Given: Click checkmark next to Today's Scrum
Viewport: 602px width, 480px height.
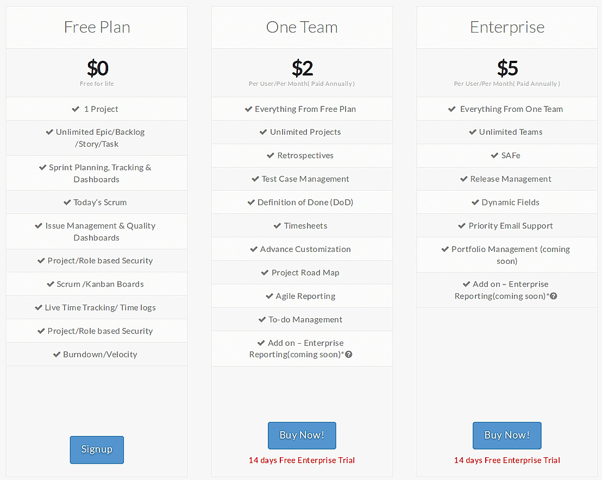Looking at the screenshot, I should pyautogui.click(x=67, y=203).
